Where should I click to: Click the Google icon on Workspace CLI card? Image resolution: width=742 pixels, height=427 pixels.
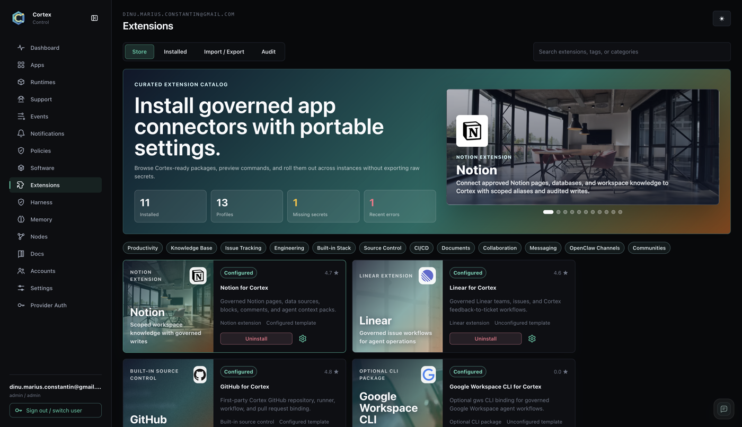point(428,375)
